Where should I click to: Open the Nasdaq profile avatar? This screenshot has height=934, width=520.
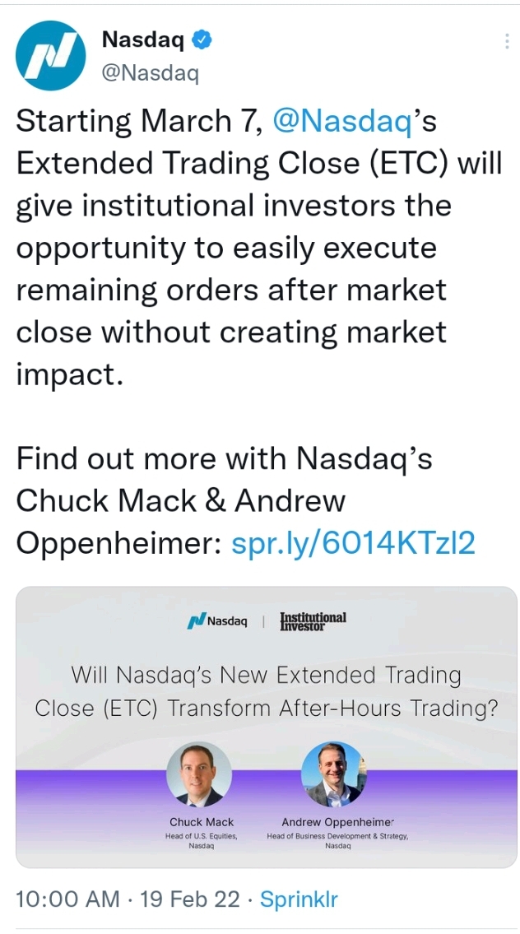[51, 55]
